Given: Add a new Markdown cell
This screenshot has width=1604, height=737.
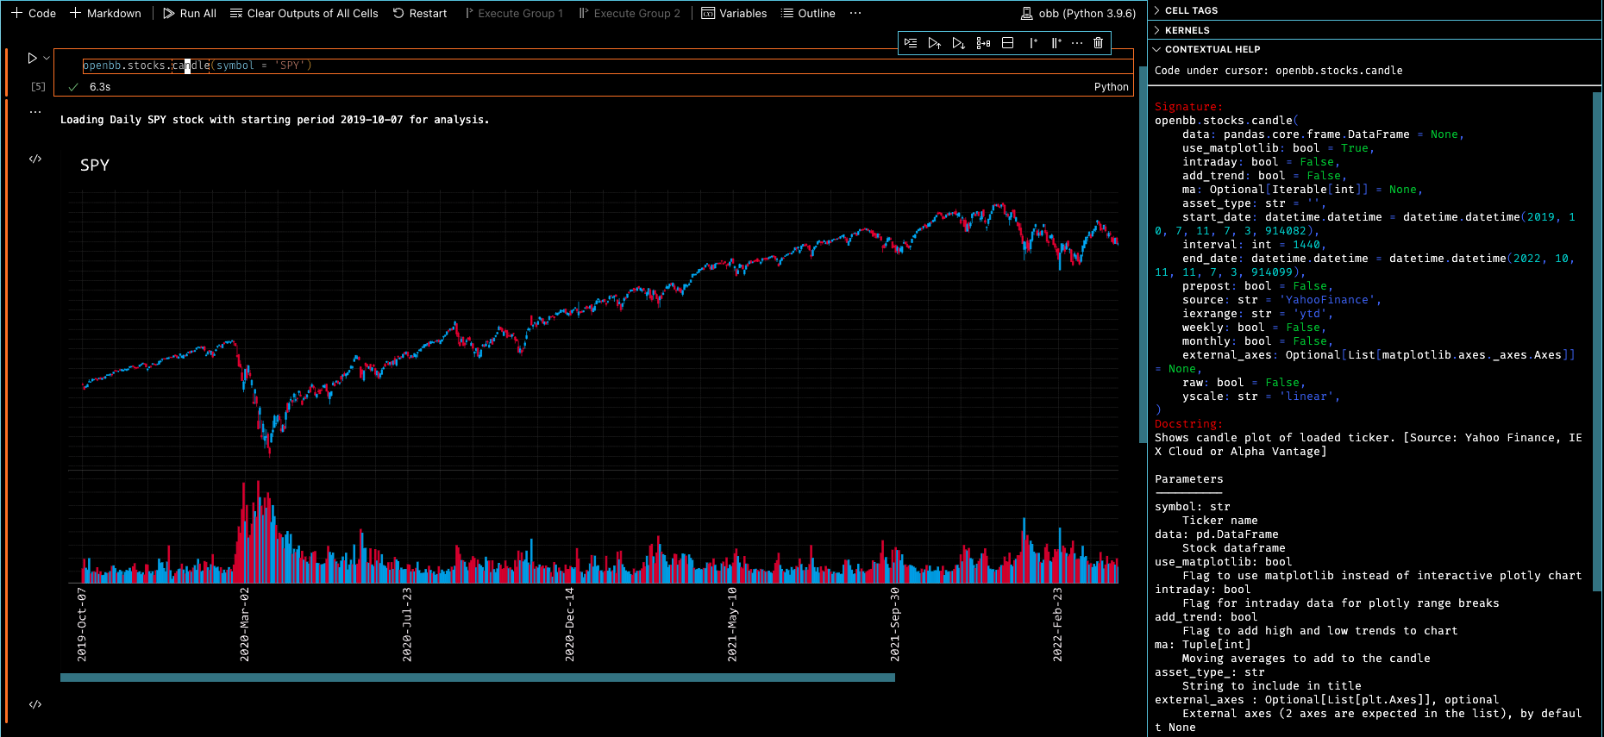Looking at the screenshot, I should tap(105, 13).
